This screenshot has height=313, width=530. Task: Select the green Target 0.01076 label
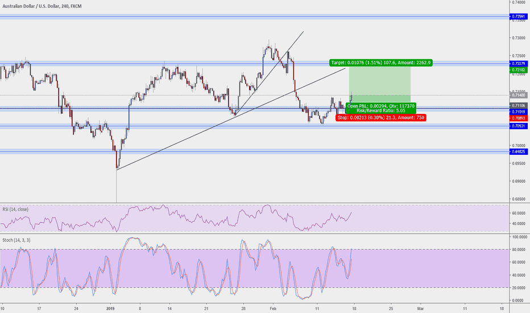click(380, 63)
